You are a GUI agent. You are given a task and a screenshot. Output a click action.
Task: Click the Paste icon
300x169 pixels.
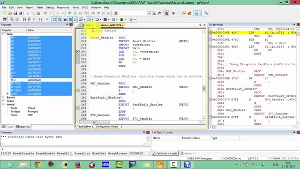[x=38, y=13]
